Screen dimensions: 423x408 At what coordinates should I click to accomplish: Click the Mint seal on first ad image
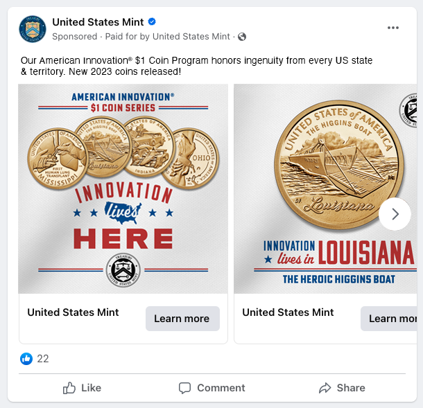tap(123, 270)
